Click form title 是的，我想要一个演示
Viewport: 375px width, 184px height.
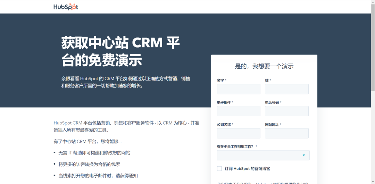[264, 66]
